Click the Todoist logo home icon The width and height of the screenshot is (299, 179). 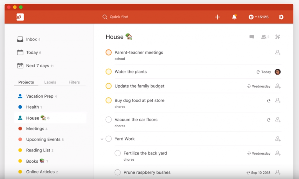click(x=20, y=17)
